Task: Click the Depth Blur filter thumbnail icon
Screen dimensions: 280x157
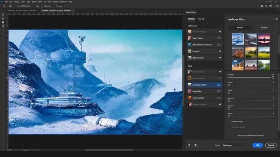Action: pyautogui.click(x=189, y=91)
